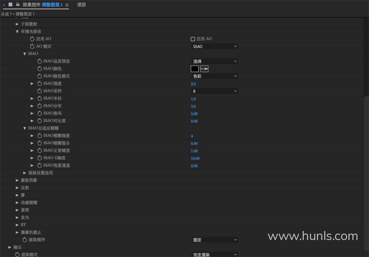Toggle stopwatch for 渲染顺序

[25, 240]
